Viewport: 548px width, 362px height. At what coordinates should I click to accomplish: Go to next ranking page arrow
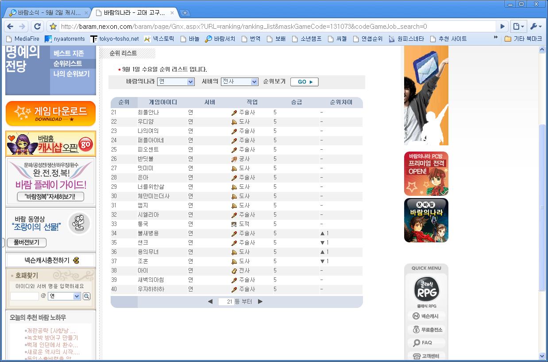coord(260,302)
